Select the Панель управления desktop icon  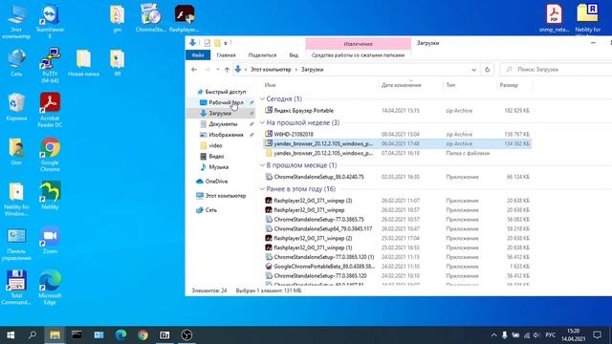click(16, 244)
